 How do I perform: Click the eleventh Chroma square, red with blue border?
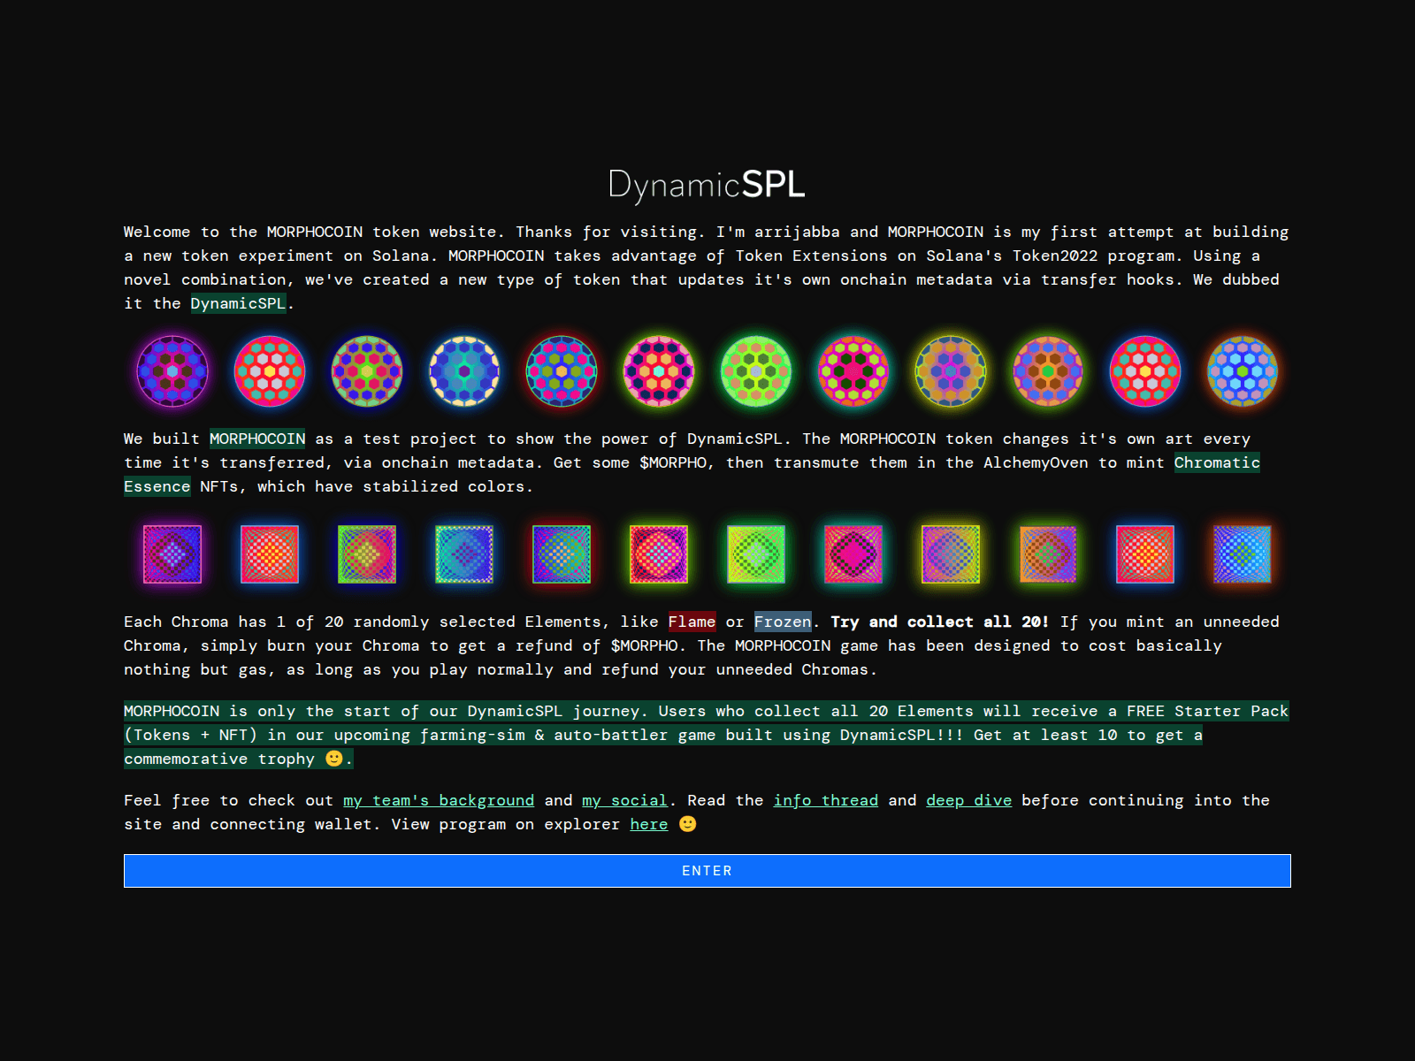(x=1145, y=554)
